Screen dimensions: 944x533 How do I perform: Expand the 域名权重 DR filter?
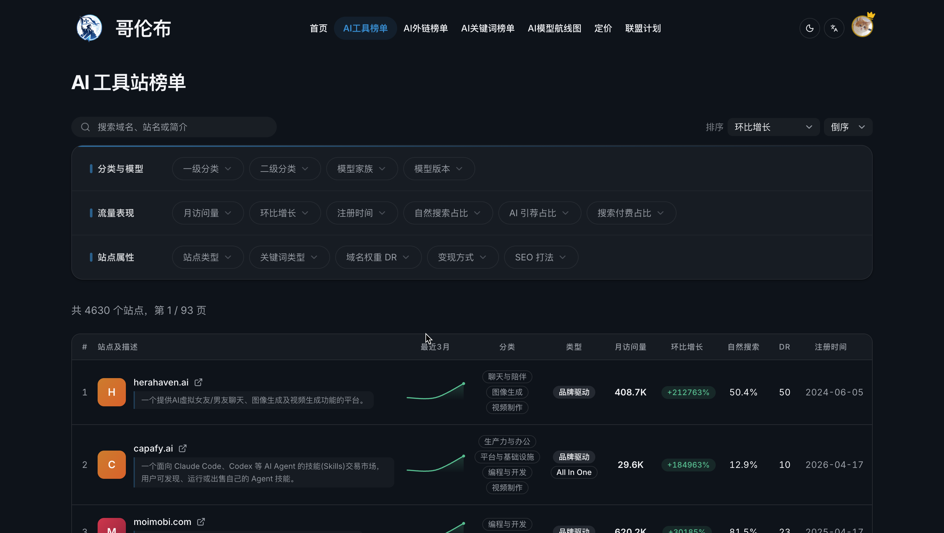click(378, 257)
